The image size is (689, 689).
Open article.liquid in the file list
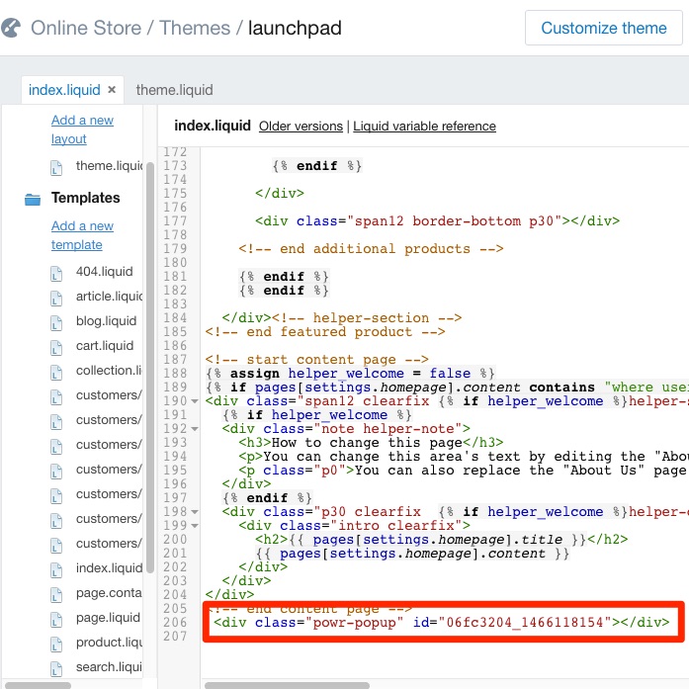[109, 297]
